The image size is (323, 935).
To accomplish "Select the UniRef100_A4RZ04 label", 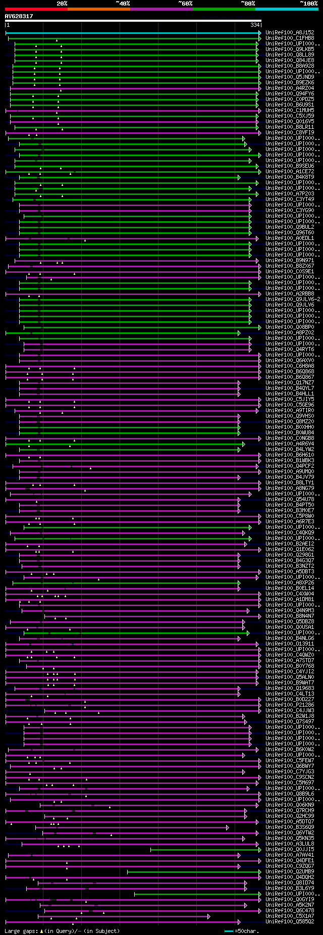I will pos(290,88).
